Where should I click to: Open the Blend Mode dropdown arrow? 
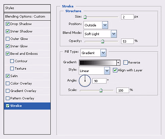(x=114, y=34)
